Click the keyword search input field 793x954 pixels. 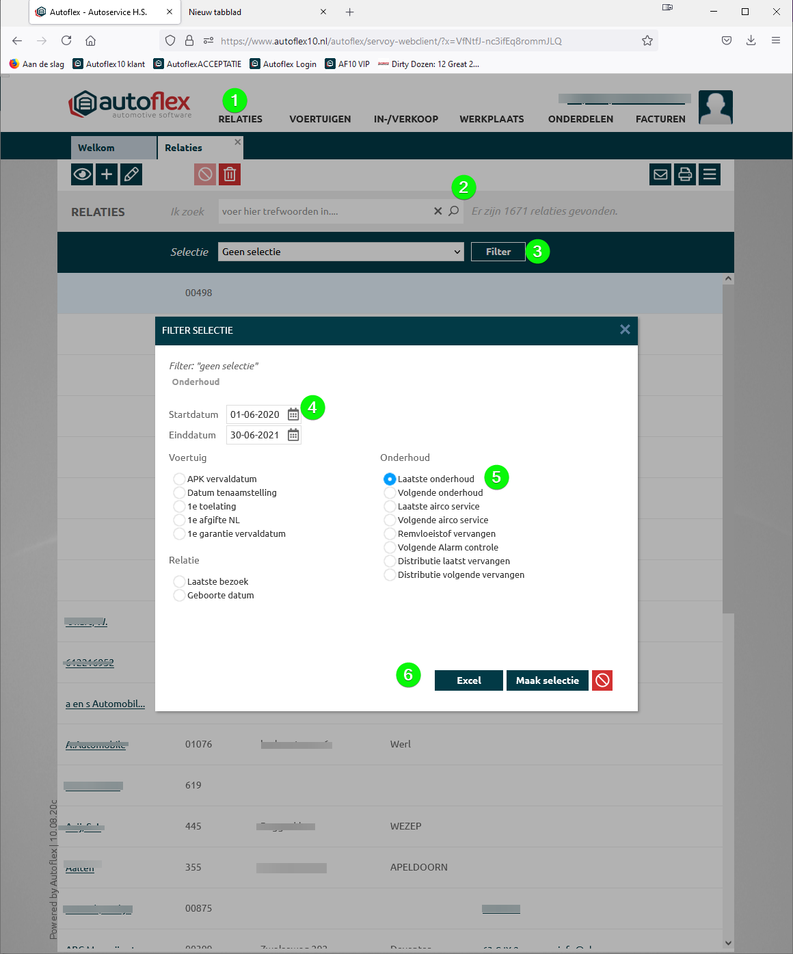(x=325, y=211)
